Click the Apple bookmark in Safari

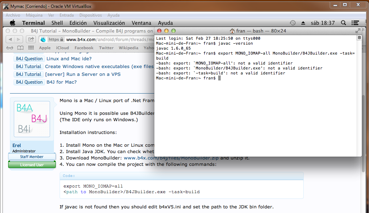click(x=45, y=48)
